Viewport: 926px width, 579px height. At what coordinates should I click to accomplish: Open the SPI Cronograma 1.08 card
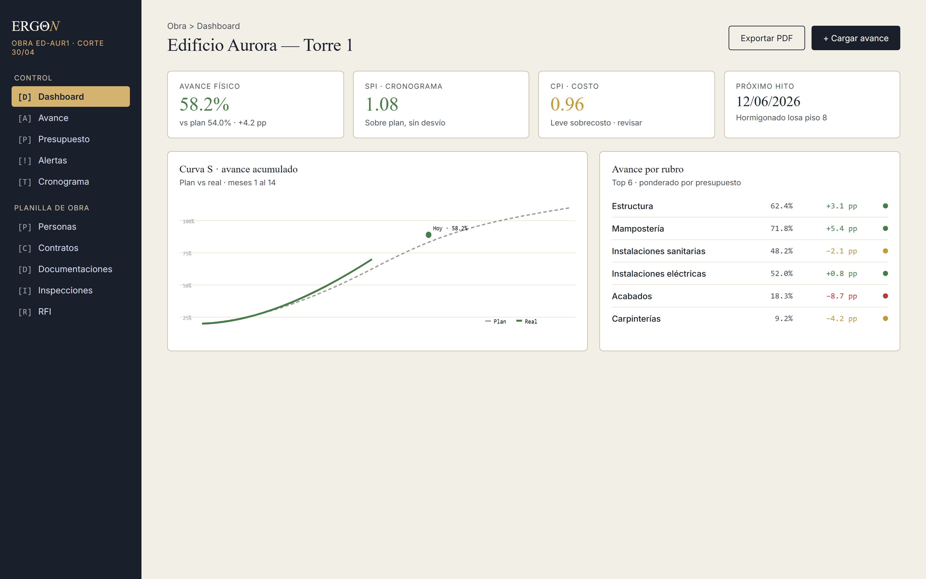(441, 105)
